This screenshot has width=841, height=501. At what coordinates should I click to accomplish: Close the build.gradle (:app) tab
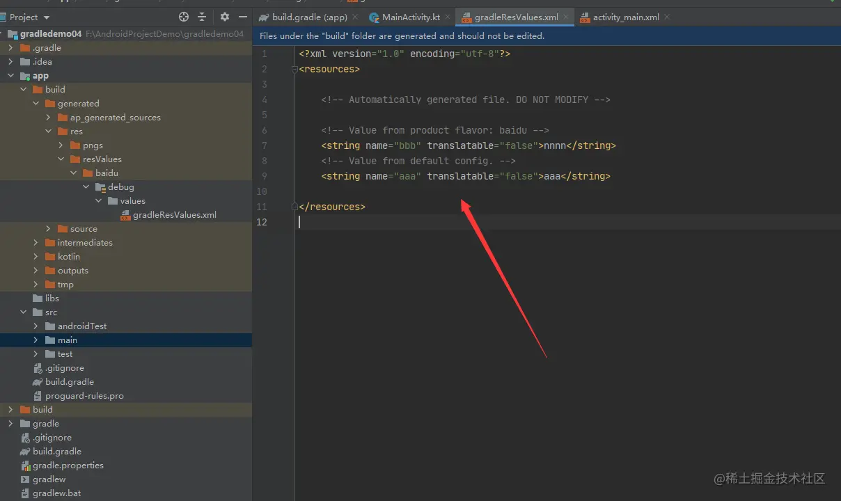pos(355,17)
